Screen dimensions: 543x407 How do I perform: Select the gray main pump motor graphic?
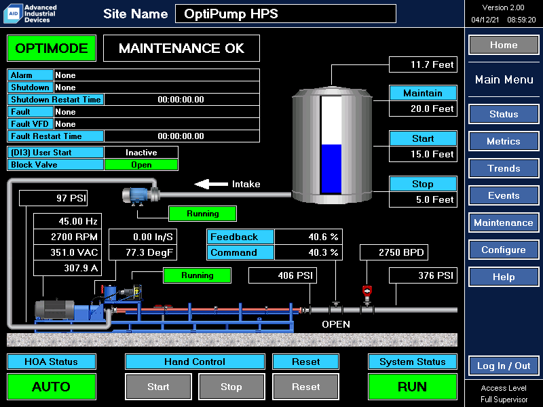55,309
